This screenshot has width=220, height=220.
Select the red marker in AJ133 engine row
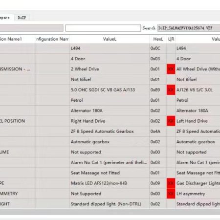pos(171,90)
